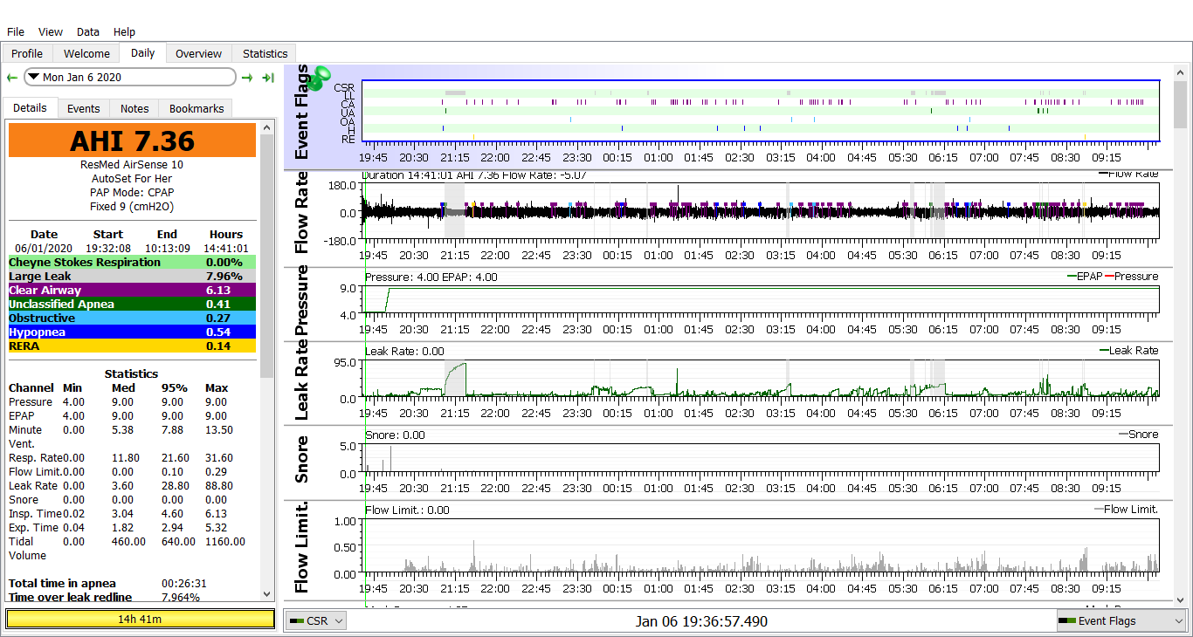The height and width of the screenshot is (637, 1193).
Task: Click the Event Flags graph title
Action: tap(302, 112)
